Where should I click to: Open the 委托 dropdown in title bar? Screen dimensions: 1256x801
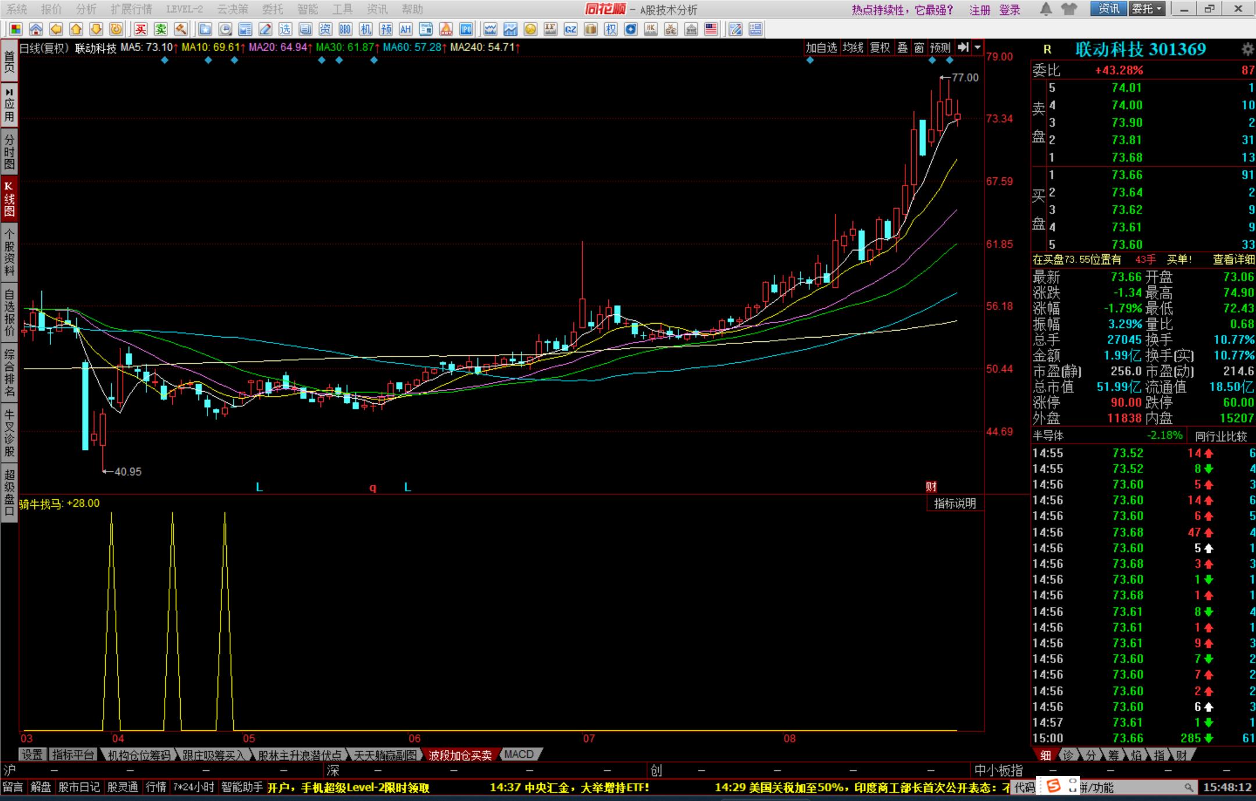[1147, 9]
